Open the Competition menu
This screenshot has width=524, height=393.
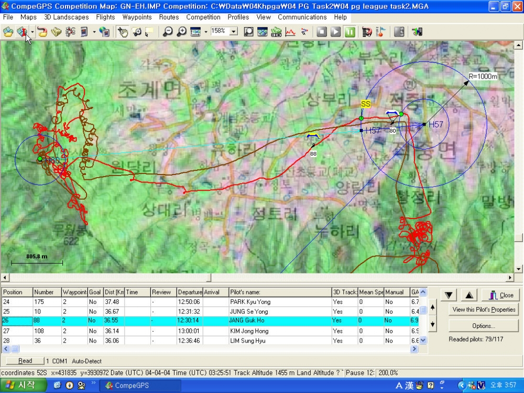pos(203,17)
